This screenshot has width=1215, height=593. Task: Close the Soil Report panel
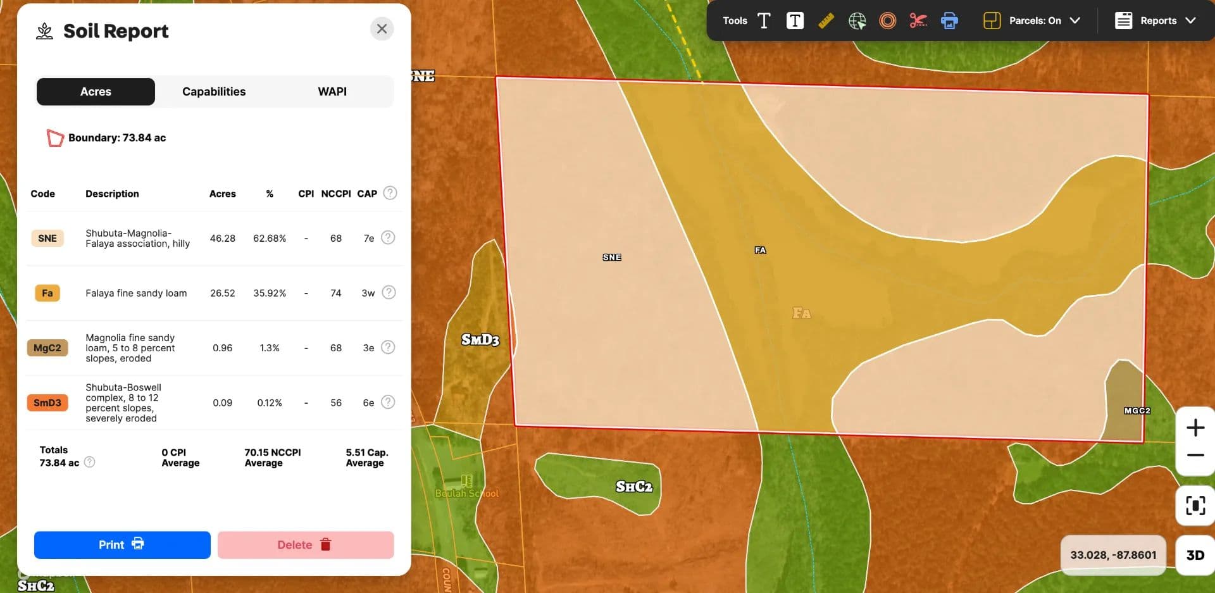tap(382, 29)
